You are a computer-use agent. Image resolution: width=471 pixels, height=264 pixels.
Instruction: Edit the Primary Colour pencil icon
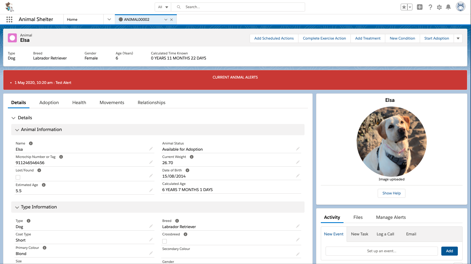tap(151, 253)
